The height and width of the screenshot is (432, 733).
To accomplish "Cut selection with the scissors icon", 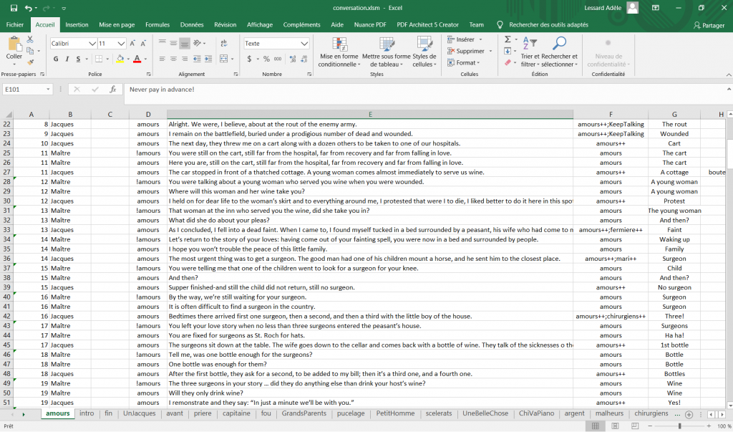I will [30, 39].
